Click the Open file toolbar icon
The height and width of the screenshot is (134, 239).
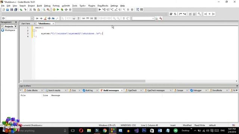coord(7,10)
